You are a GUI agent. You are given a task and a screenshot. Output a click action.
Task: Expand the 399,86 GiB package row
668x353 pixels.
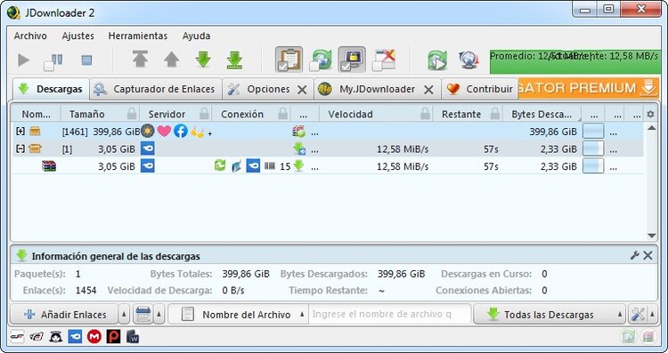[x=20, y=132]
